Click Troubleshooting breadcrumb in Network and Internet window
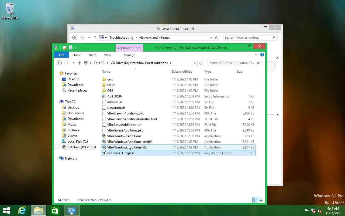345x216 pixels. click(x=121, y=38)
